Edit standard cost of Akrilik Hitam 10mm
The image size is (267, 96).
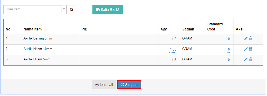pos(229,50)
